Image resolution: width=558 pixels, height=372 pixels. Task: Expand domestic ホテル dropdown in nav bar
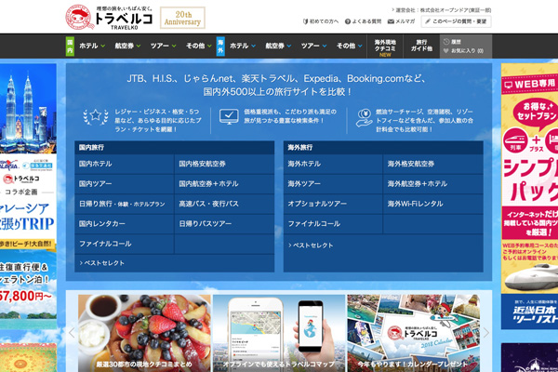(x=92, y=46)
